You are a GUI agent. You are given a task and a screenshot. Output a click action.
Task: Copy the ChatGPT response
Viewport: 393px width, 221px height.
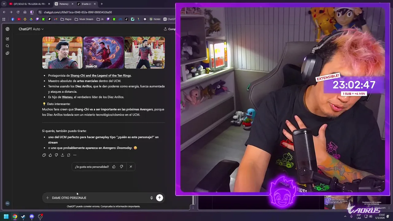[44, 155]
